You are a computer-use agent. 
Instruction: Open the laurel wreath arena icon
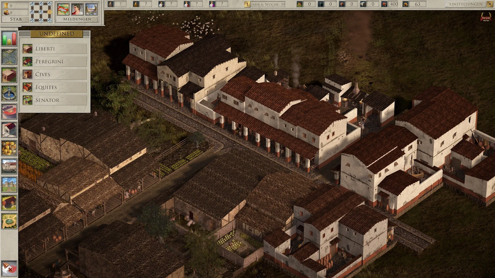pos(92,9)
